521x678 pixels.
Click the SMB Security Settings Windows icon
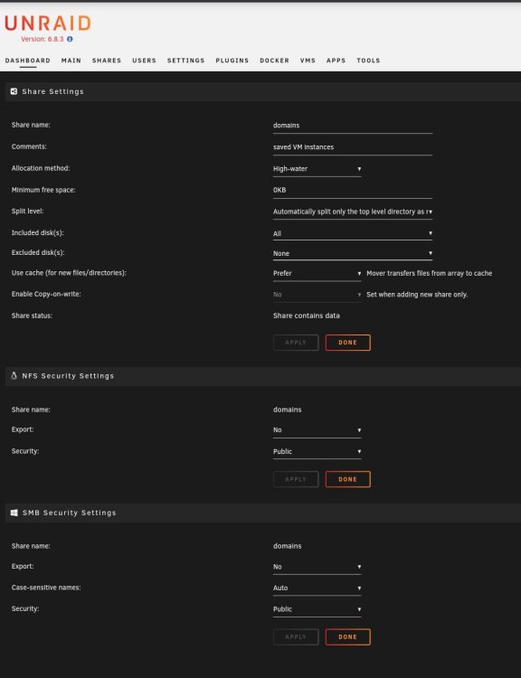pyautogui.click(x=14, y=513)
